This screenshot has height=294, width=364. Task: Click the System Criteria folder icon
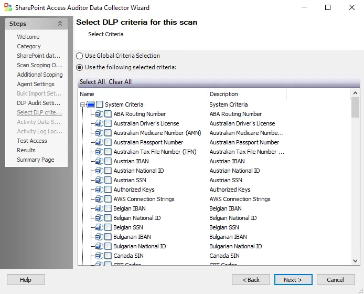coord(91,104)
